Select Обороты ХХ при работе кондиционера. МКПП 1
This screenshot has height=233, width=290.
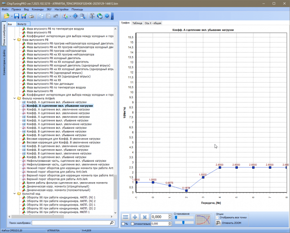(58, 212)
